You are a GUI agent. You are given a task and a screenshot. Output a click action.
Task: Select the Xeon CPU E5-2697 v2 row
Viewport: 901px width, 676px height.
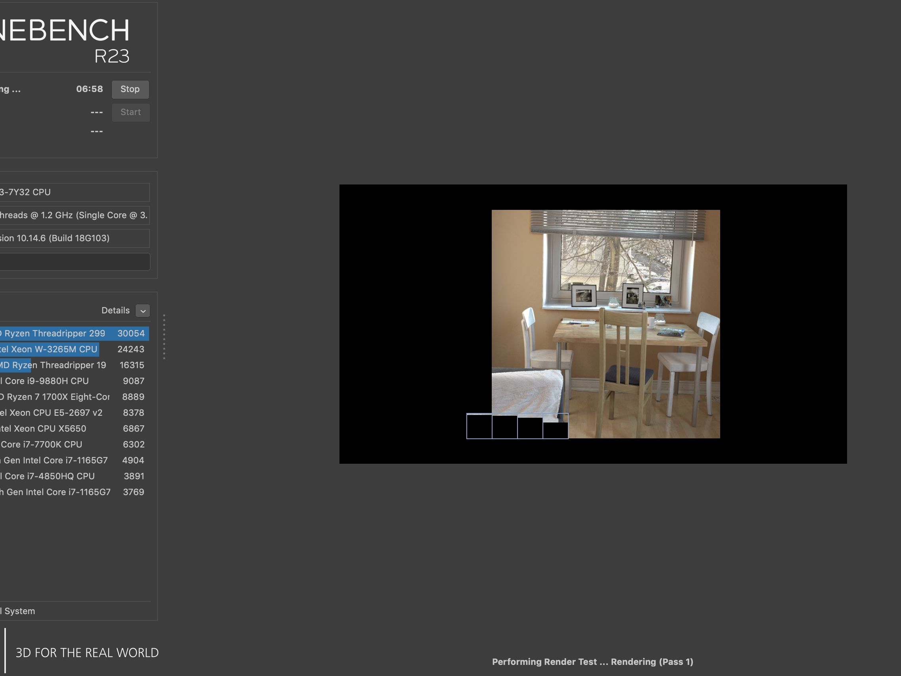[73, 413]
